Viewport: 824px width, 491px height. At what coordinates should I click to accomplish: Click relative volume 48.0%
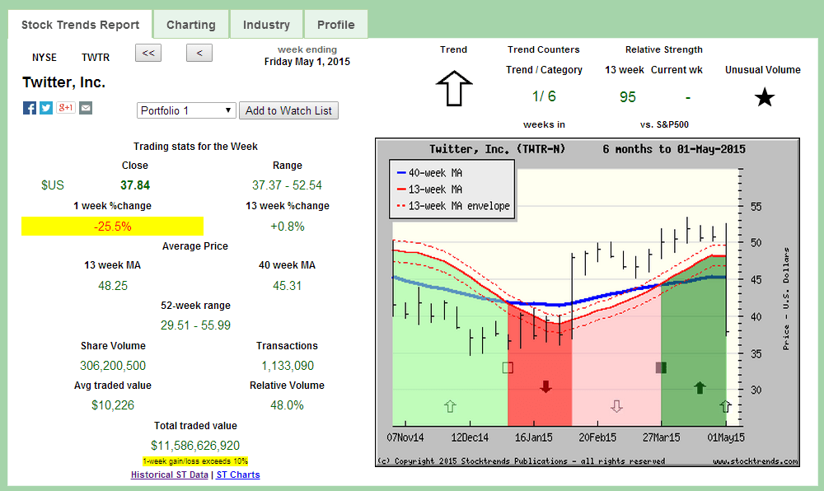click(287, 404)
